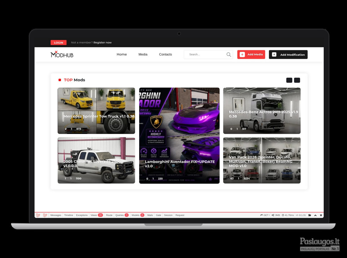This screenshot has width=347, height=258.
Task: Open the Mails debugbar tab
Action: tap(150, 215)
